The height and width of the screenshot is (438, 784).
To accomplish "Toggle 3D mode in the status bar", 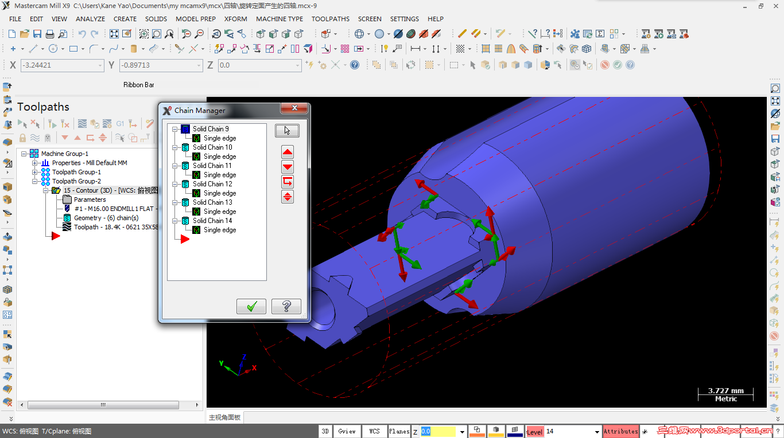I will pos(325,431).
